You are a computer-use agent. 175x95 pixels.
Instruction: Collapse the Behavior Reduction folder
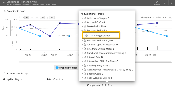coord(82,30)
